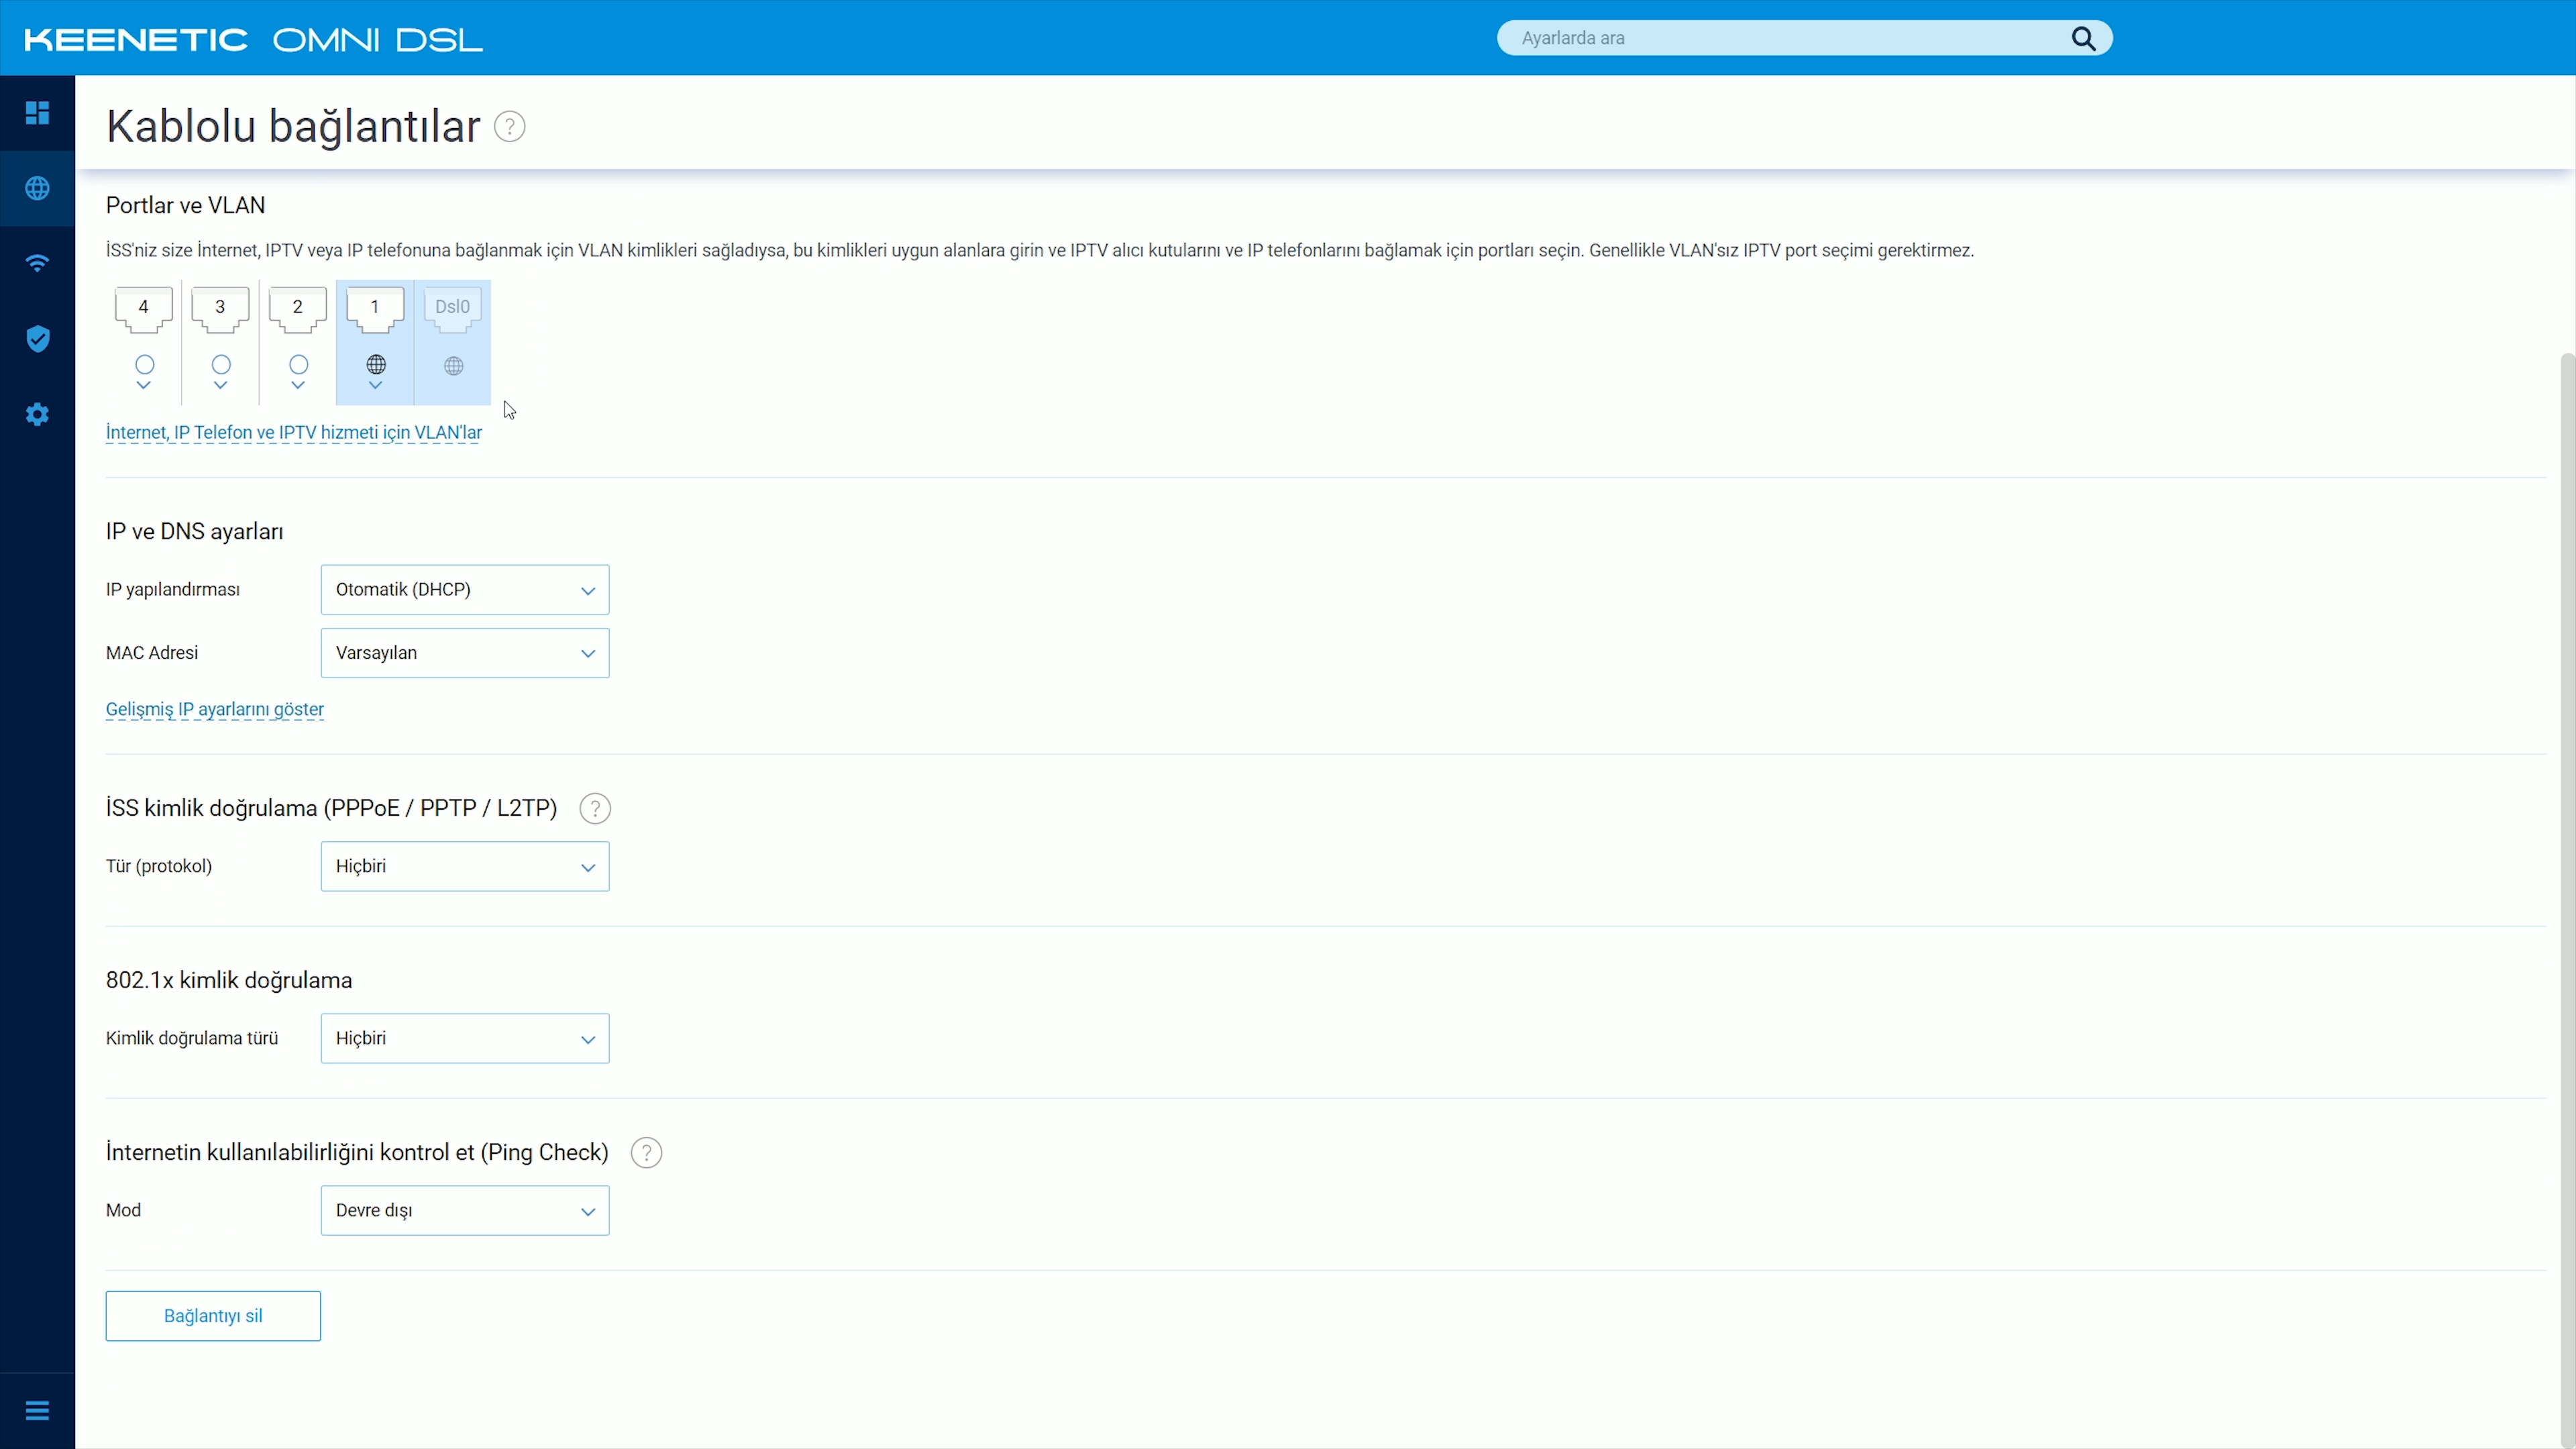This screenshot has height=1449, width=2576.
Task: Open IP yapılandırması dropdown
Action: tap(464, 590)
